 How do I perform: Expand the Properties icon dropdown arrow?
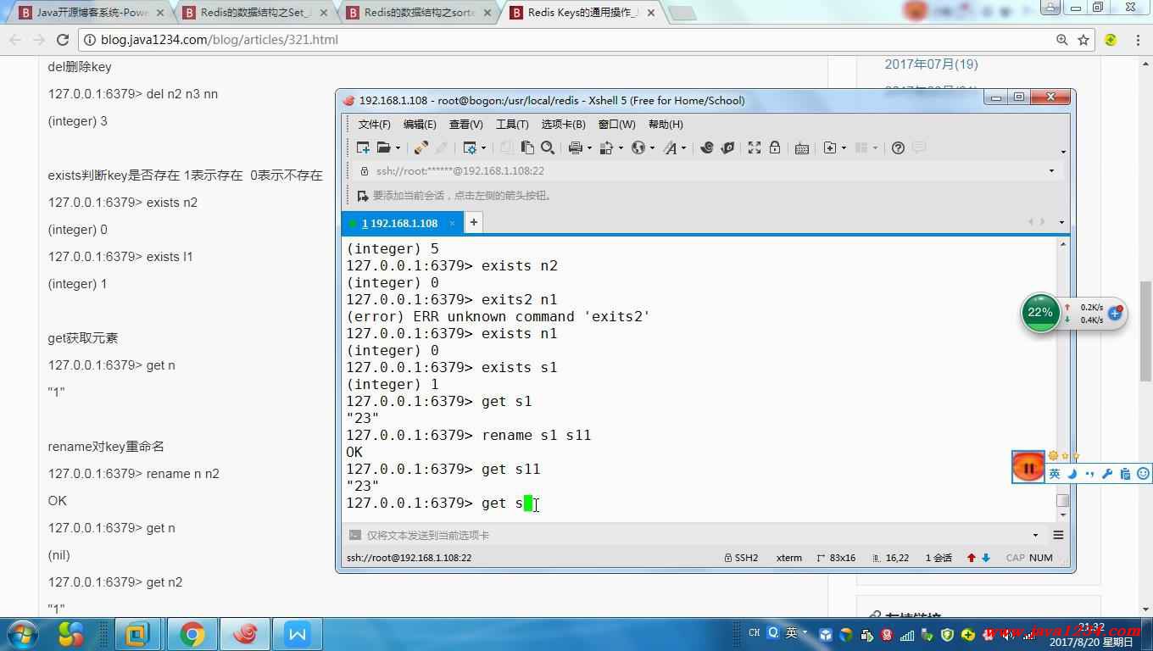(484, 148)
